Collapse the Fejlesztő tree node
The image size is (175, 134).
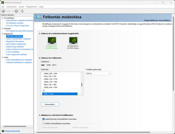3,28
